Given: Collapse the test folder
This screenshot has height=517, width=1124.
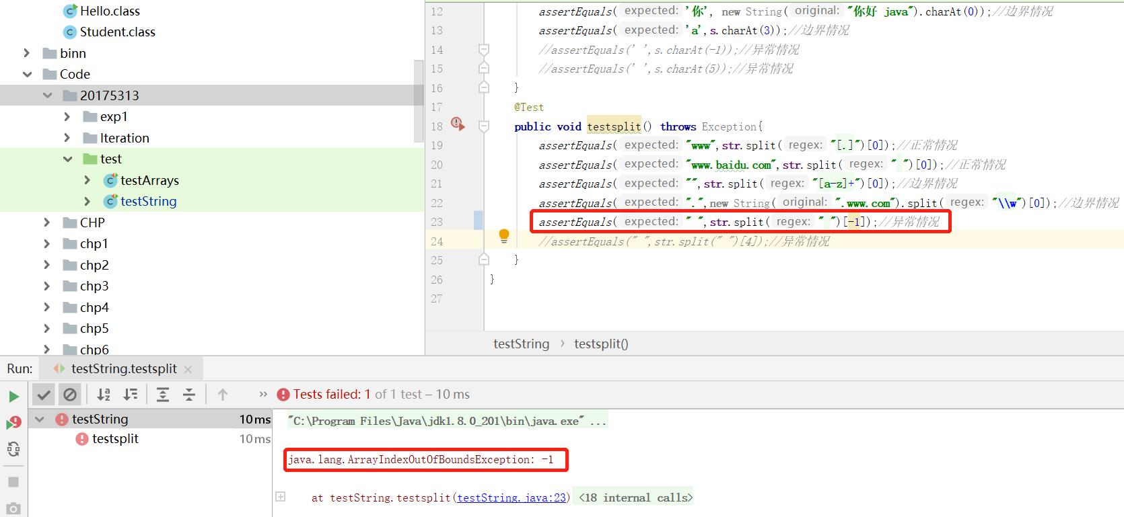Looking at the screenshot, I should click(67, 159).
